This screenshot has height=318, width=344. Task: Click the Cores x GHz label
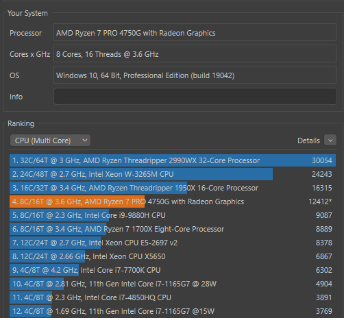[x=29, y=54]
